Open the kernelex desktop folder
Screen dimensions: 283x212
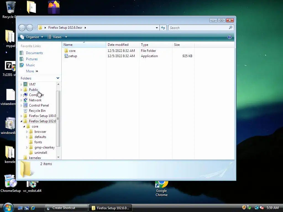coord(10,154)
